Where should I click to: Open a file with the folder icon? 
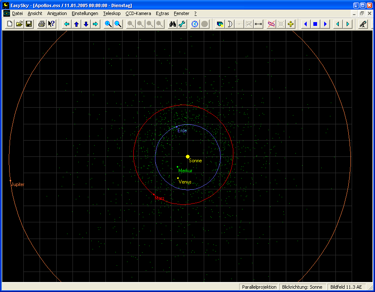19,24
